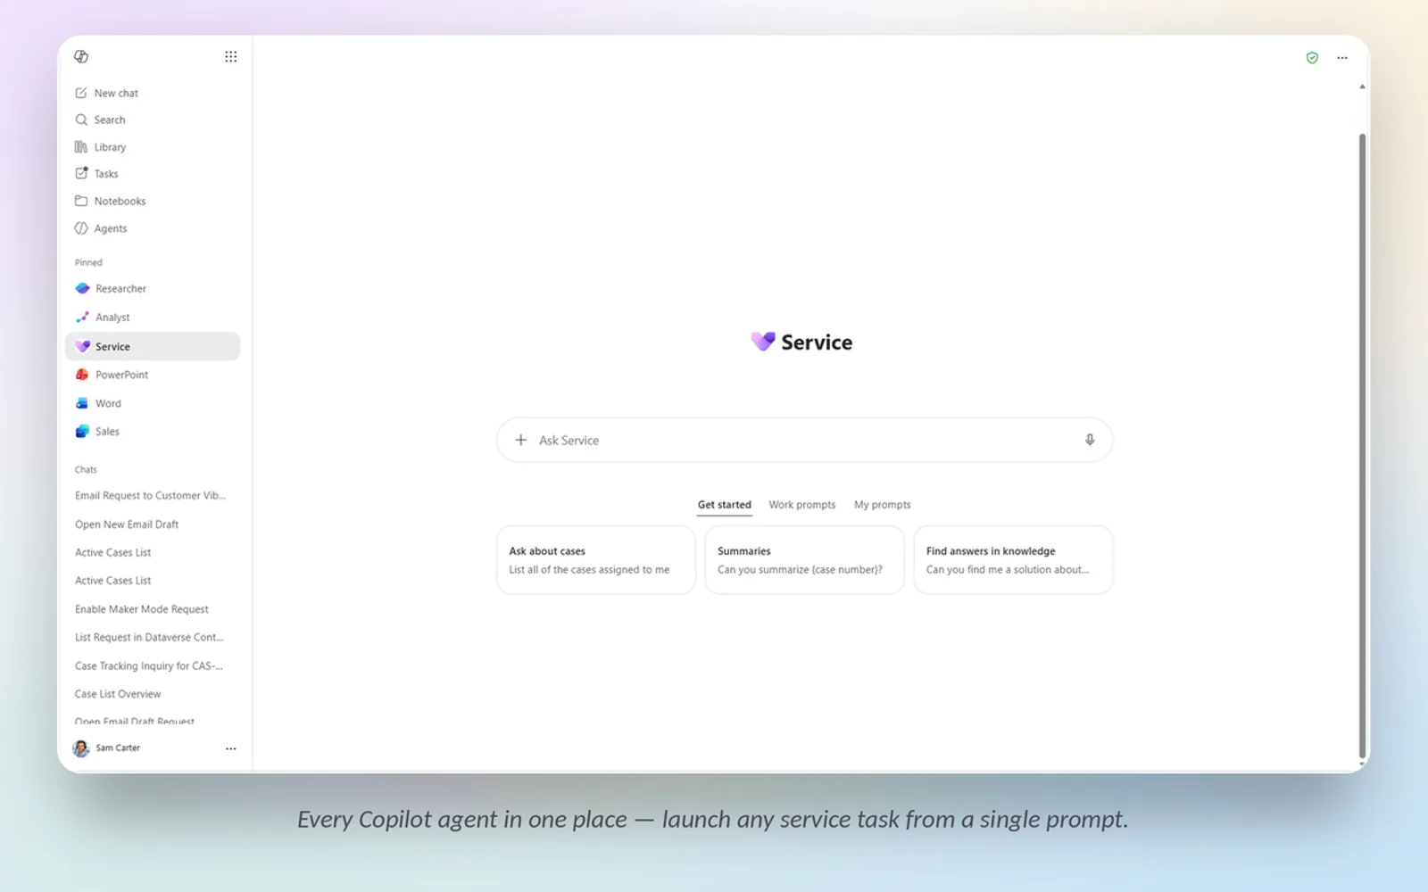Viewport: 1428px width, 892px height.
Task: Open the Notebooks menu item
Action: (153, 201)
